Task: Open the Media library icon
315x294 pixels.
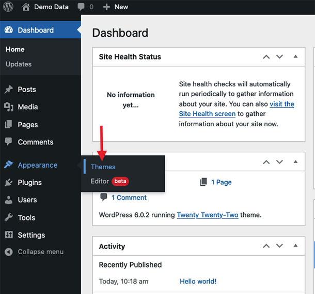Action: [x=9, y=107]
